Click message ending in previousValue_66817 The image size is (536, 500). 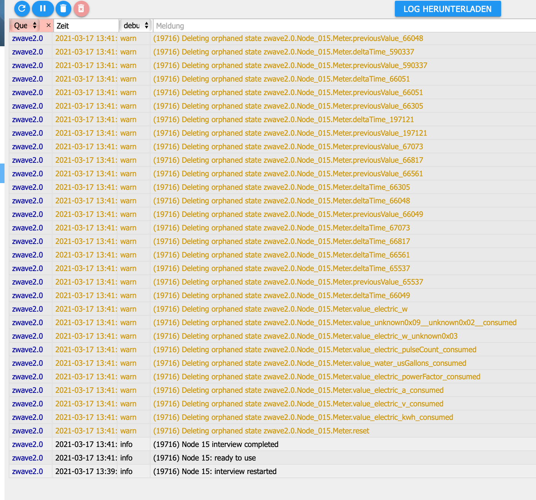click(288, 160)
